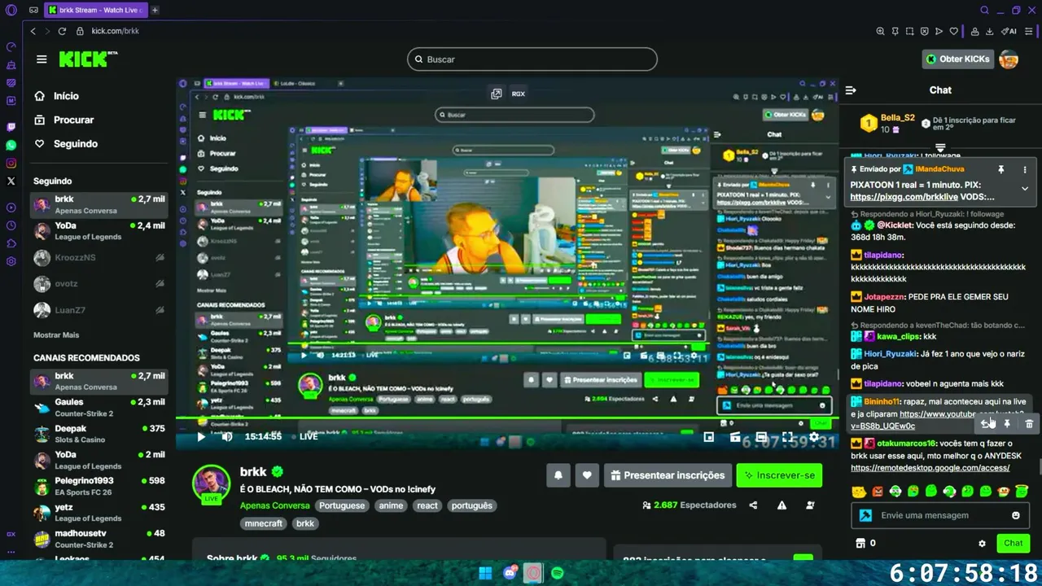Delete the hovered Bininho11 chat message
1042x586 pixels.
pyautogui.click(x=1029, y=423)
